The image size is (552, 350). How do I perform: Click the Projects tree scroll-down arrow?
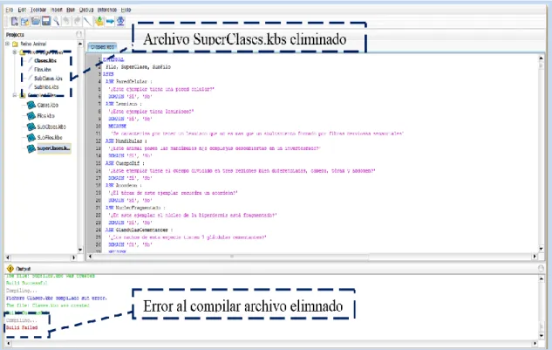coord(80,250)
